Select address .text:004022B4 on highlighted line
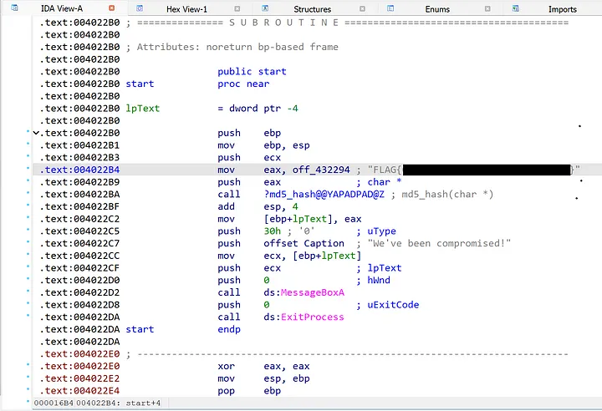Image resolution: width=602 pixels, height=411 pixels. click(x=79, y=170)
